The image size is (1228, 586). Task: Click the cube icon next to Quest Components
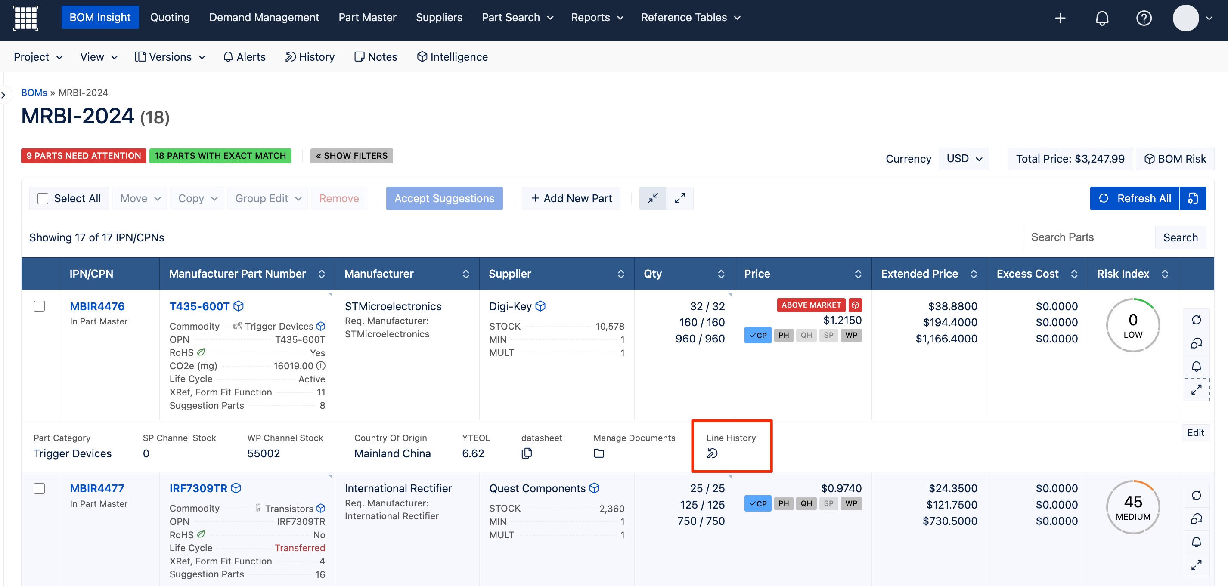pyautogui.click(x=594, y=488)
